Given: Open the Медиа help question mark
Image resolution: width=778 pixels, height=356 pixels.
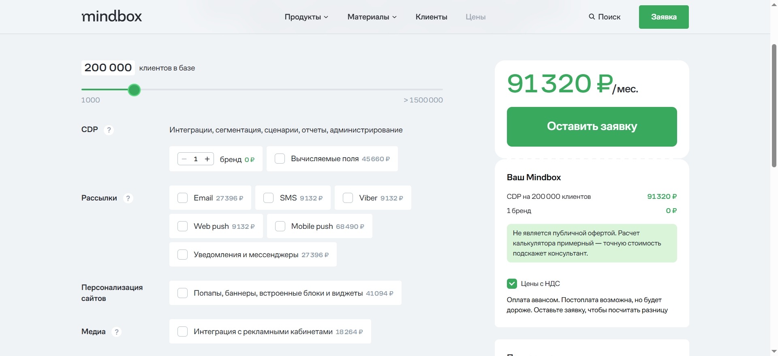Looking at the screenshot, I should [116, 332].
